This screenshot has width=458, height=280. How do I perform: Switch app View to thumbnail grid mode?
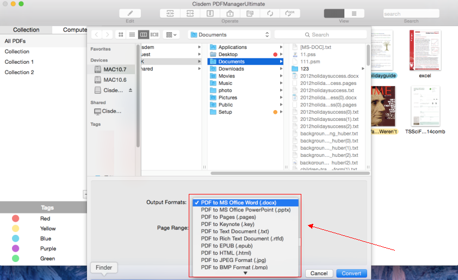(x=334, y=14)
